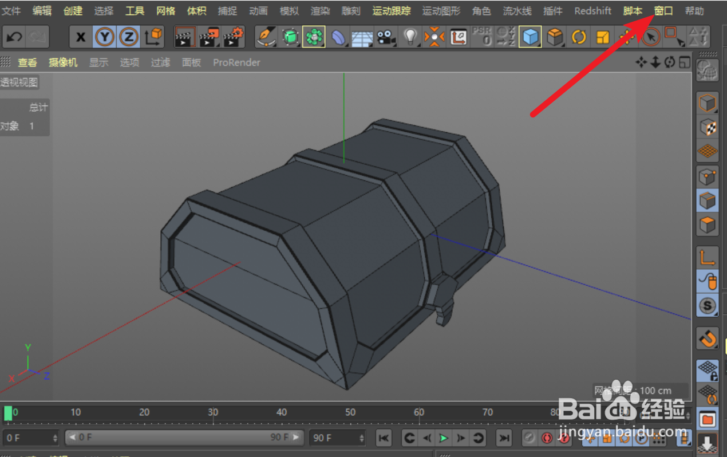Select Texture mode checkered cube icon

(x=708, y=128)
